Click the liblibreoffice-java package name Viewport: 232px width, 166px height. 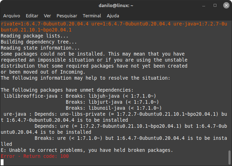tap(30, 96)
